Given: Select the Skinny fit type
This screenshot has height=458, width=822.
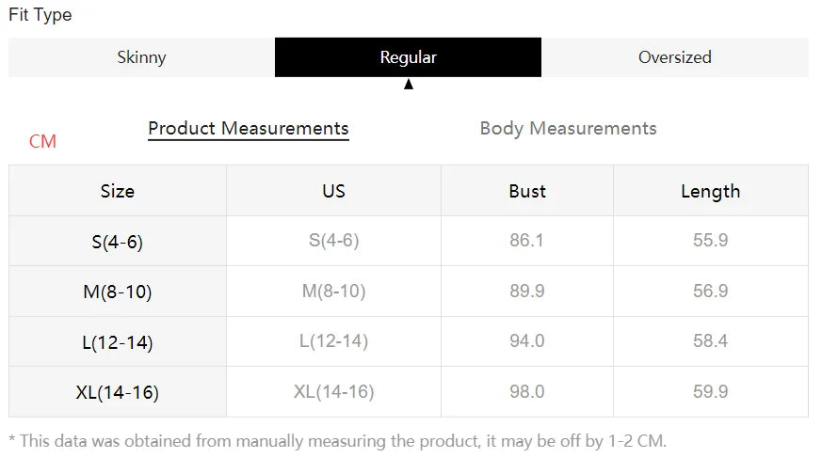Looking at the screenshot, I should click(x=141, y=57).
